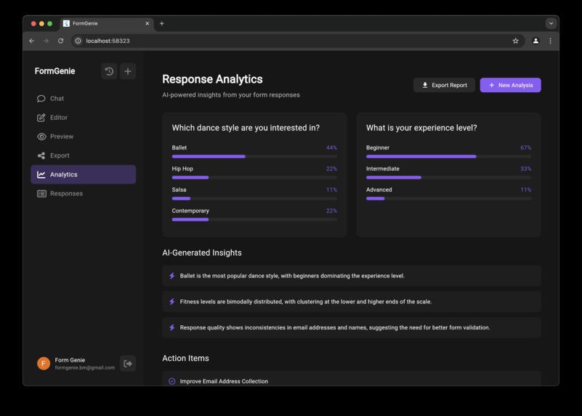Start a New Analysis
The height and width of the screenshot is (416, 582).
[510, 85]
